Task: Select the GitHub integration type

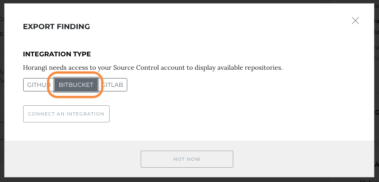Action: [x=38, y=85]
